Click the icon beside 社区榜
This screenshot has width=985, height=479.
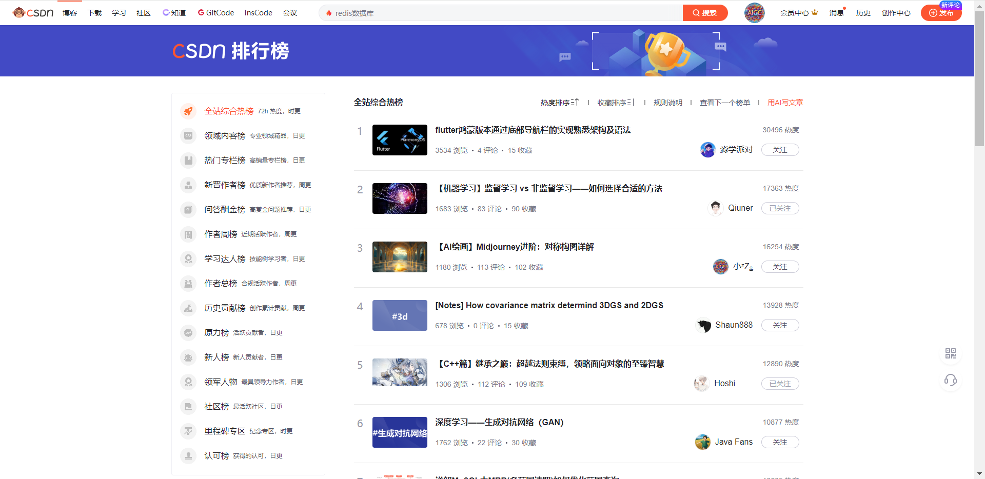188,406
